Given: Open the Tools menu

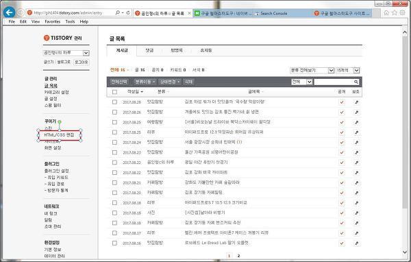Looking at the screenshot, I should (x=70, y=21).
